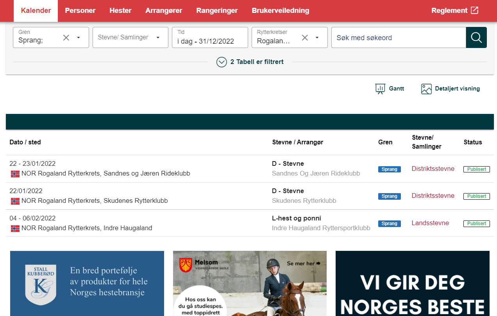Open the Reglement external link
Image resolution: width=497 pixels, height=316 pixels.
pos(455,11)
